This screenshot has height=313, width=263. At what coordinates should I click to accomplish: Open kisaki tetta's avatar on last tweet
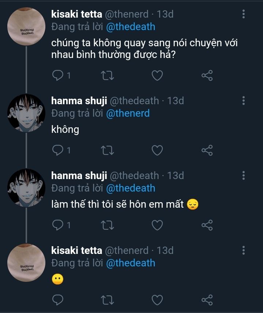[26, 262]
